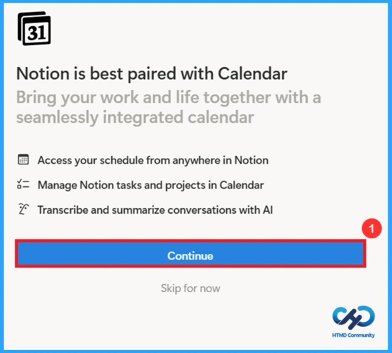Click the Notion Calendar app icon
Image resolution: width=392 pixels, height=353 pixels.
(35, 29)
